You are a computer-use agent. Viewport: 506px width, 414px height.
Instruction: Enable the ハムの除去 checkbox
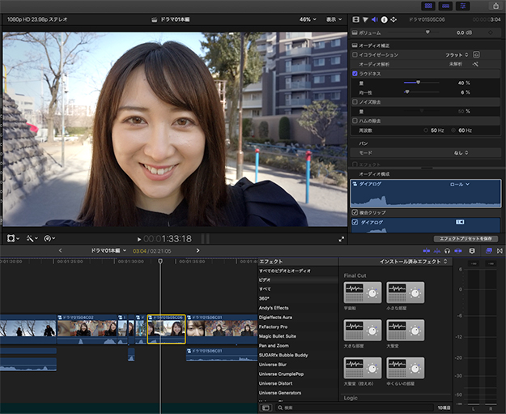355,121
